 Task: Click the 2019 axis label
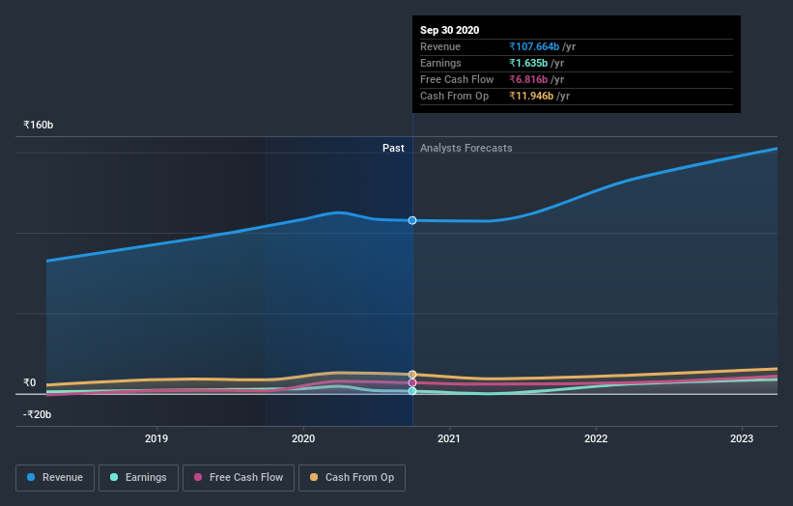pyautogui.click(x=156, y=438)
